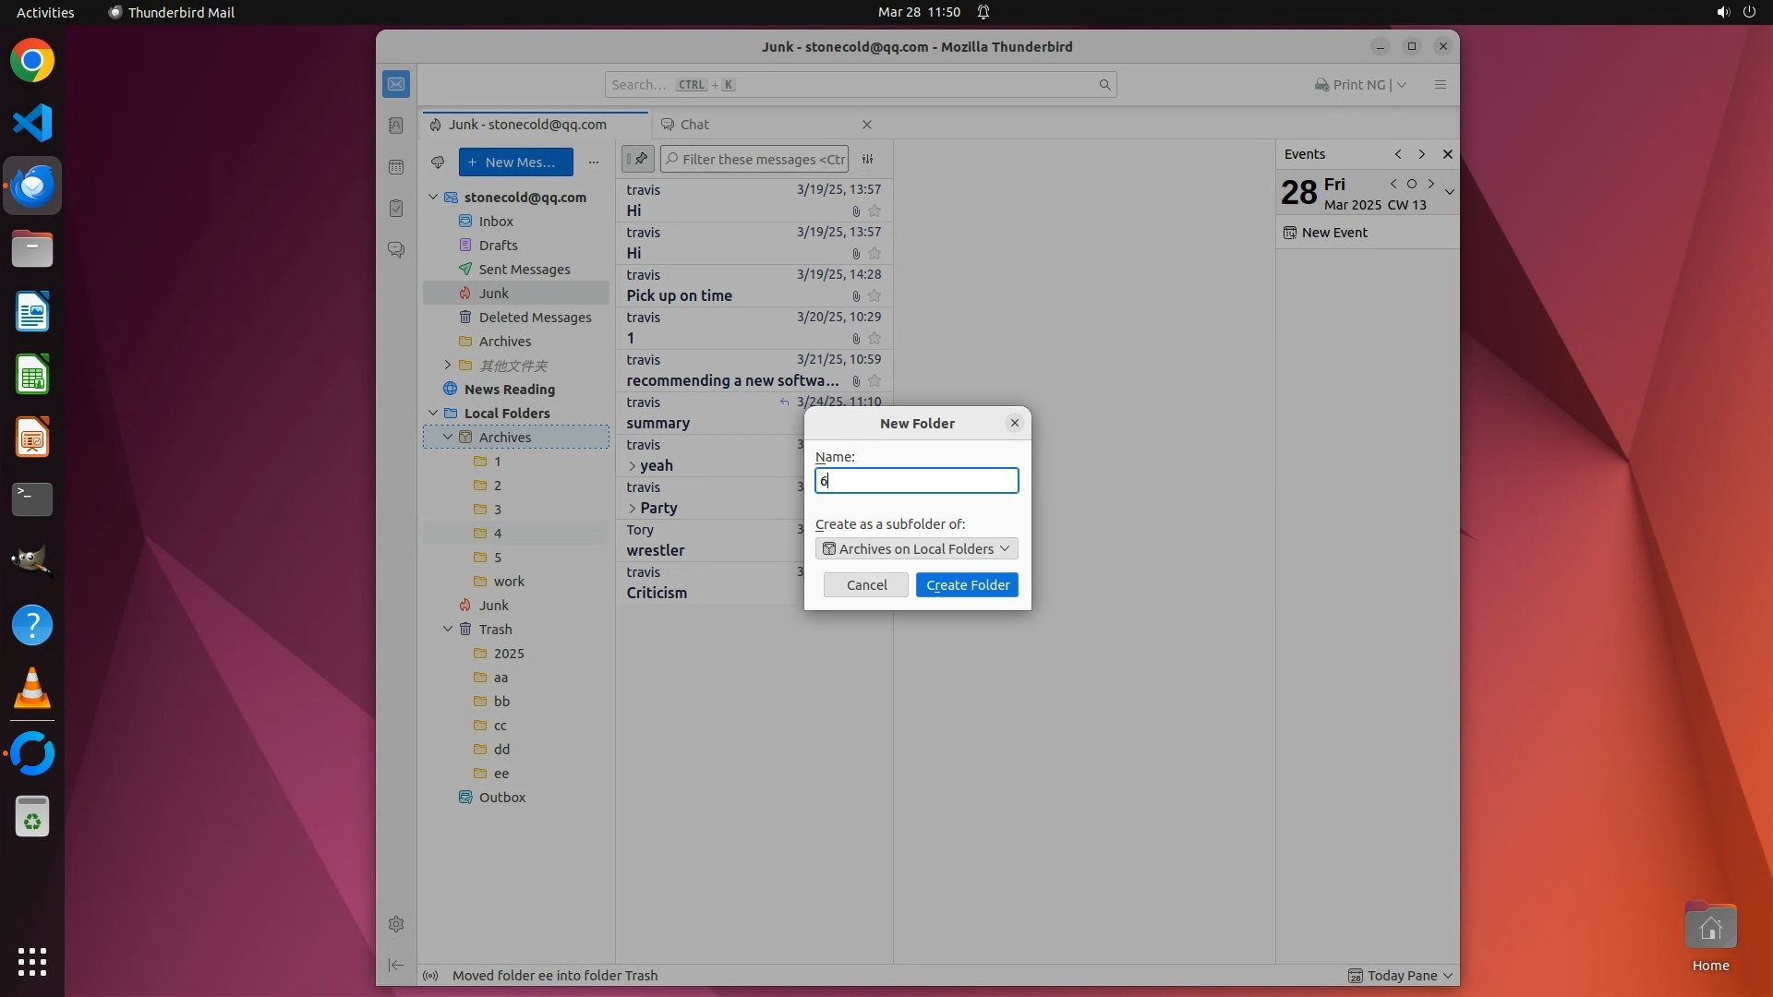
Task: Open the Address Book spaces icon
Action: pyautogui.click(x=396, y=126)
